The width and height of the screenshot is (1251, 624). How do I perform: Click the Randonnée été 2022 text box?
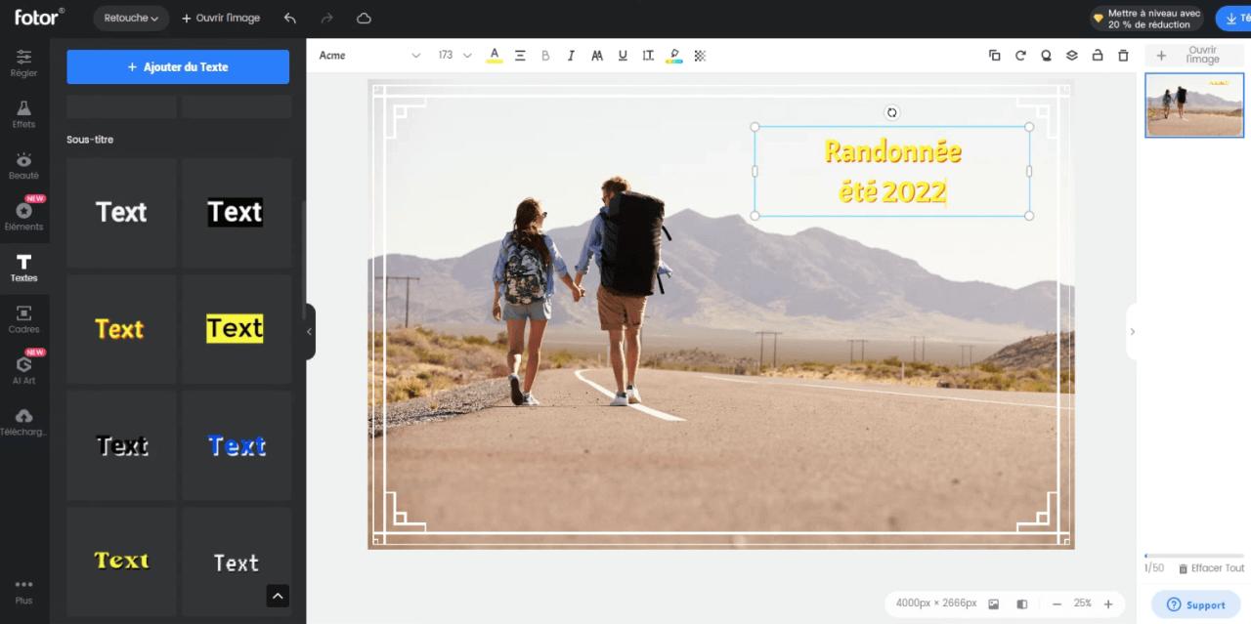pos(891,171)
